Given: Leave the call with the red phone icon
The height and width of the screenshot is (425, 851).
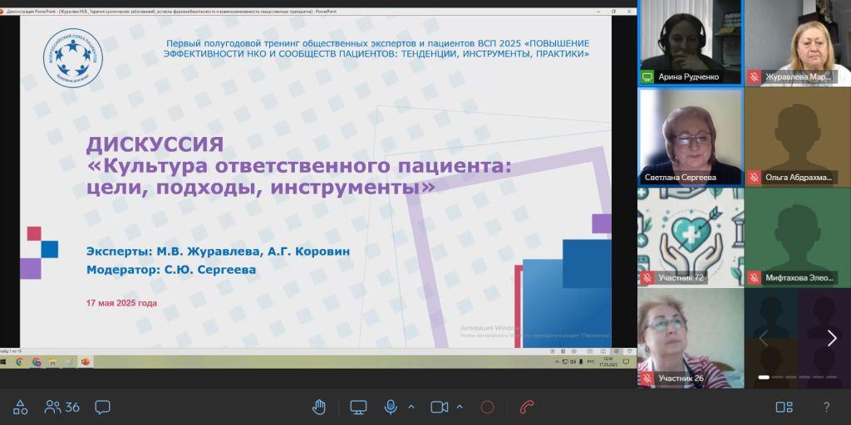Looking at the screenshot, I should (x=526, y=407).
